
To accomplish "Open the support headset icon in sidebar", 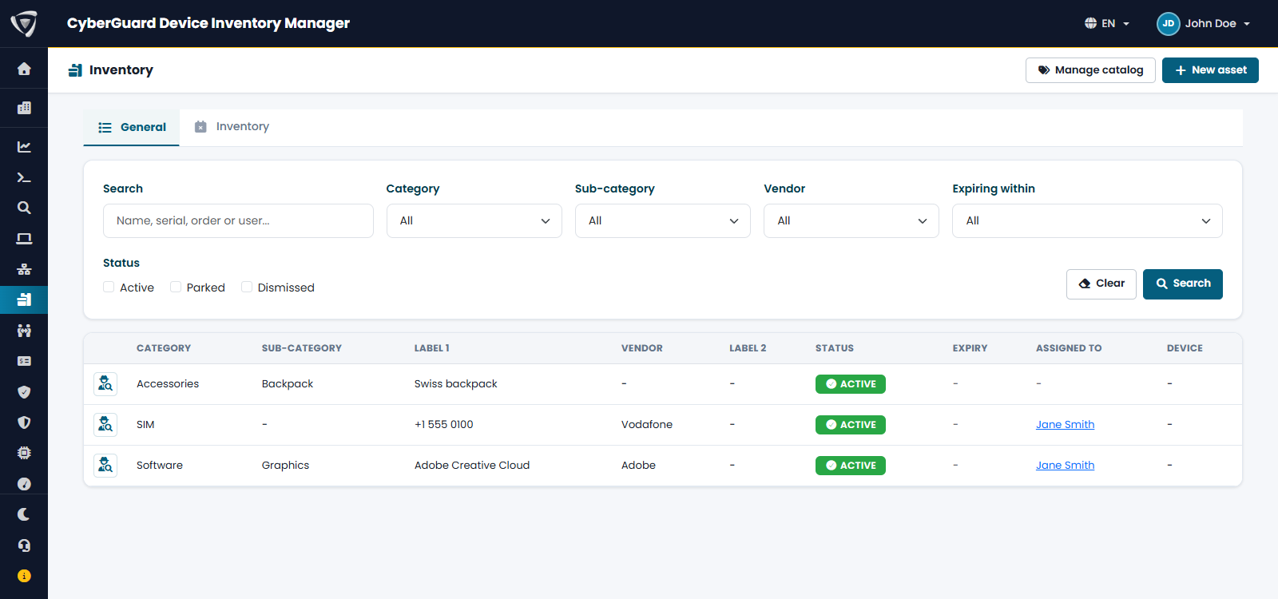I will pyautogui.click(x=24, y=545).
